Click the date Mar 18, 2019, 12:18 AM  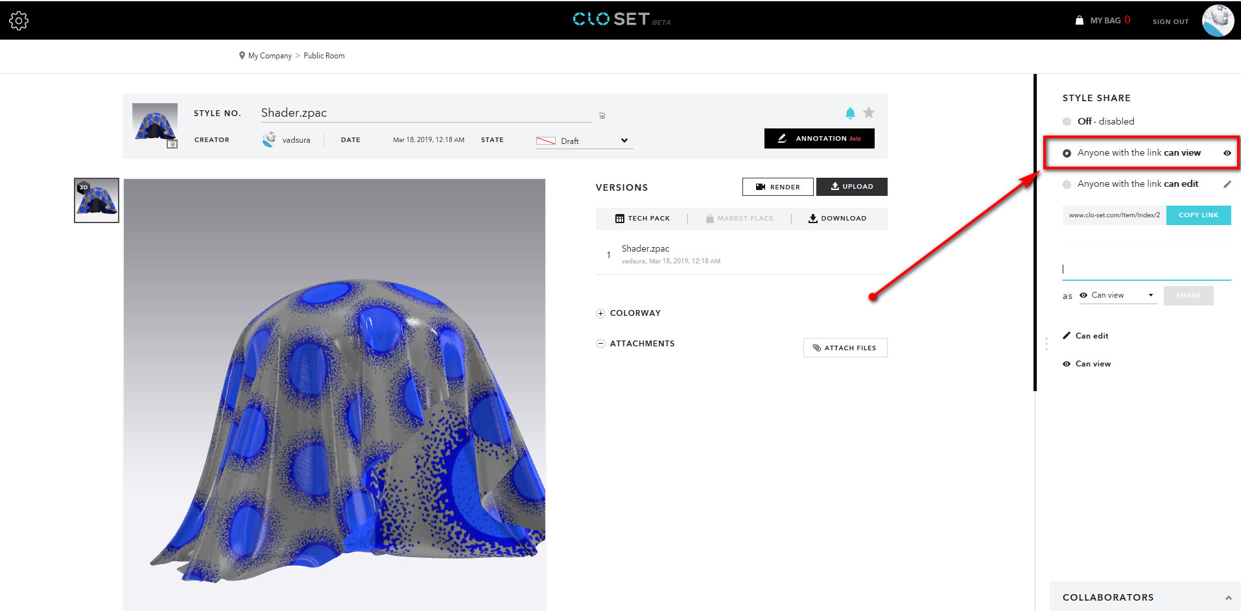(x=429, y=140)
